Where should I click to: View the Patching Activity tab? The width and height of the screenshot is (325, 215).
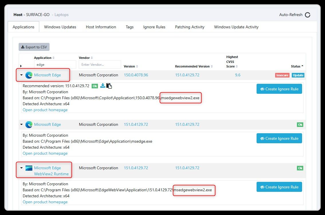[190, 27]
